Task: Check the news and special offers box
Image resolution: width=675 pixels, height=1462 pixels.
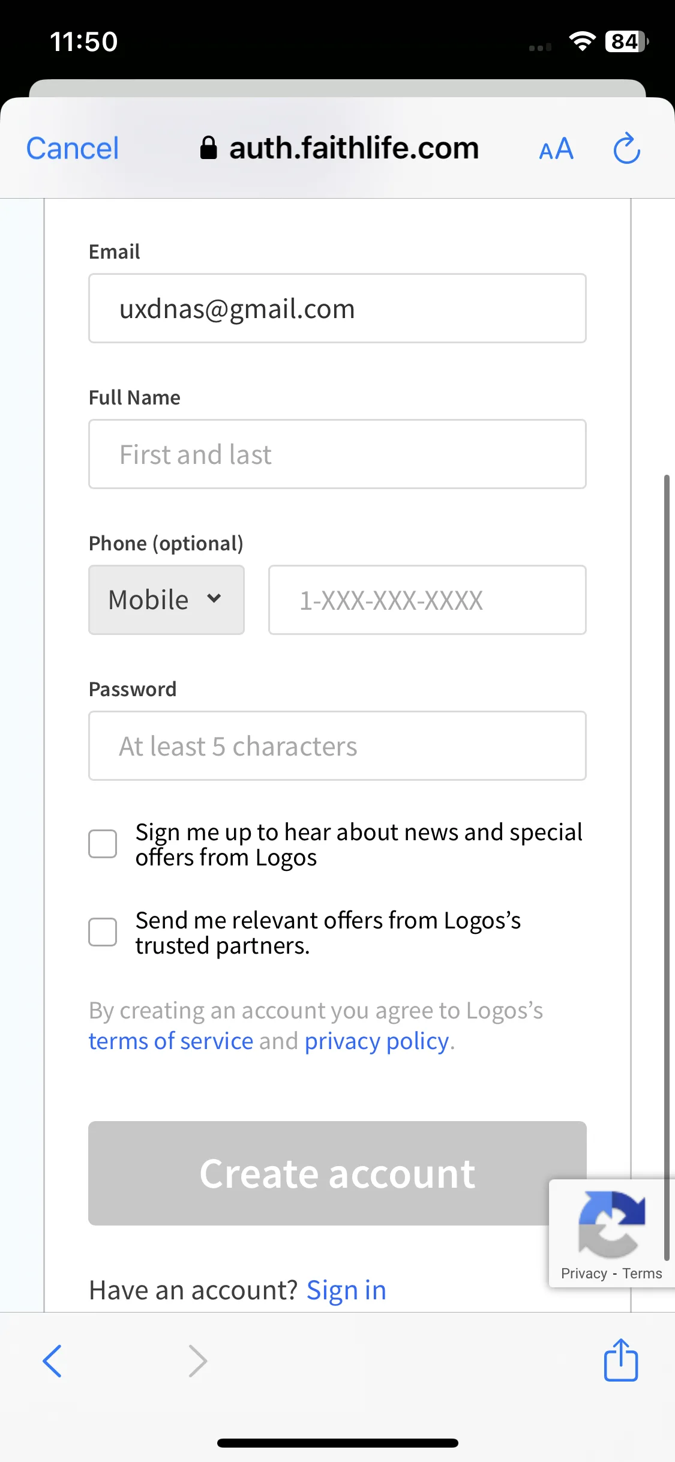Action: [103, 844]
